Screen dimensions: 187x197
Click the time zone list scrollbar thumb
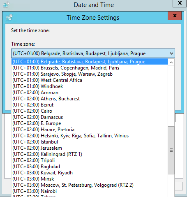click(171, 150)
